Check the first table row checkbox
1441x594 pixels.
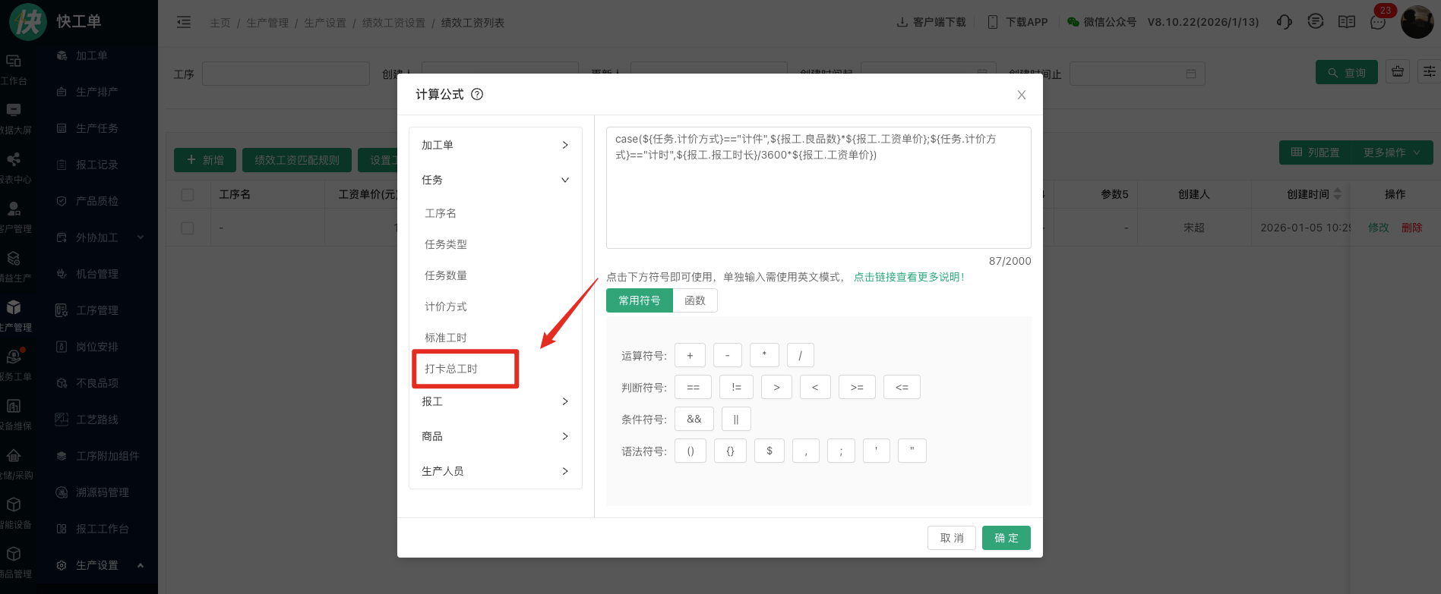pyautogui.click(x=188, y=228)
